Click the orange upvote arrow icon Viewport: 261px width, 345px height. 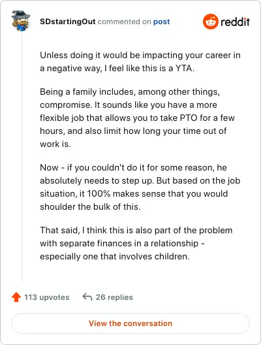pyautogui.click(x=16, y=297)
